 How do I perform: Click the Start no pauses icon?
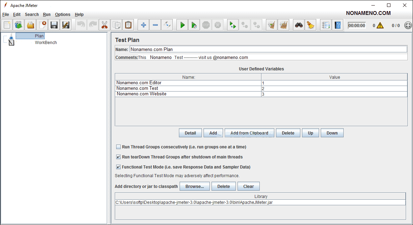click(x=194, y=25)
